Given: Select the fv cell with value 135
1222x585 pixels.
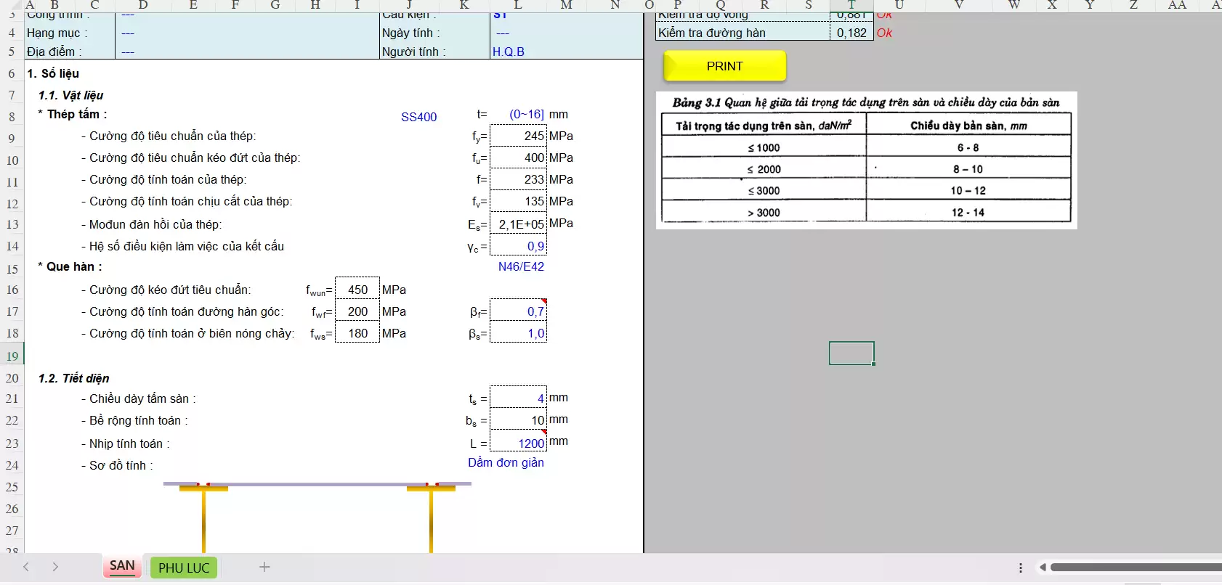Looking at the screenshot, I should [518, 201].
